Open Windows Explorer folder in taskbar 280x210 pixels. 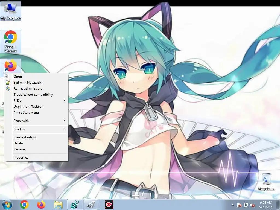(x=58, y=205)
